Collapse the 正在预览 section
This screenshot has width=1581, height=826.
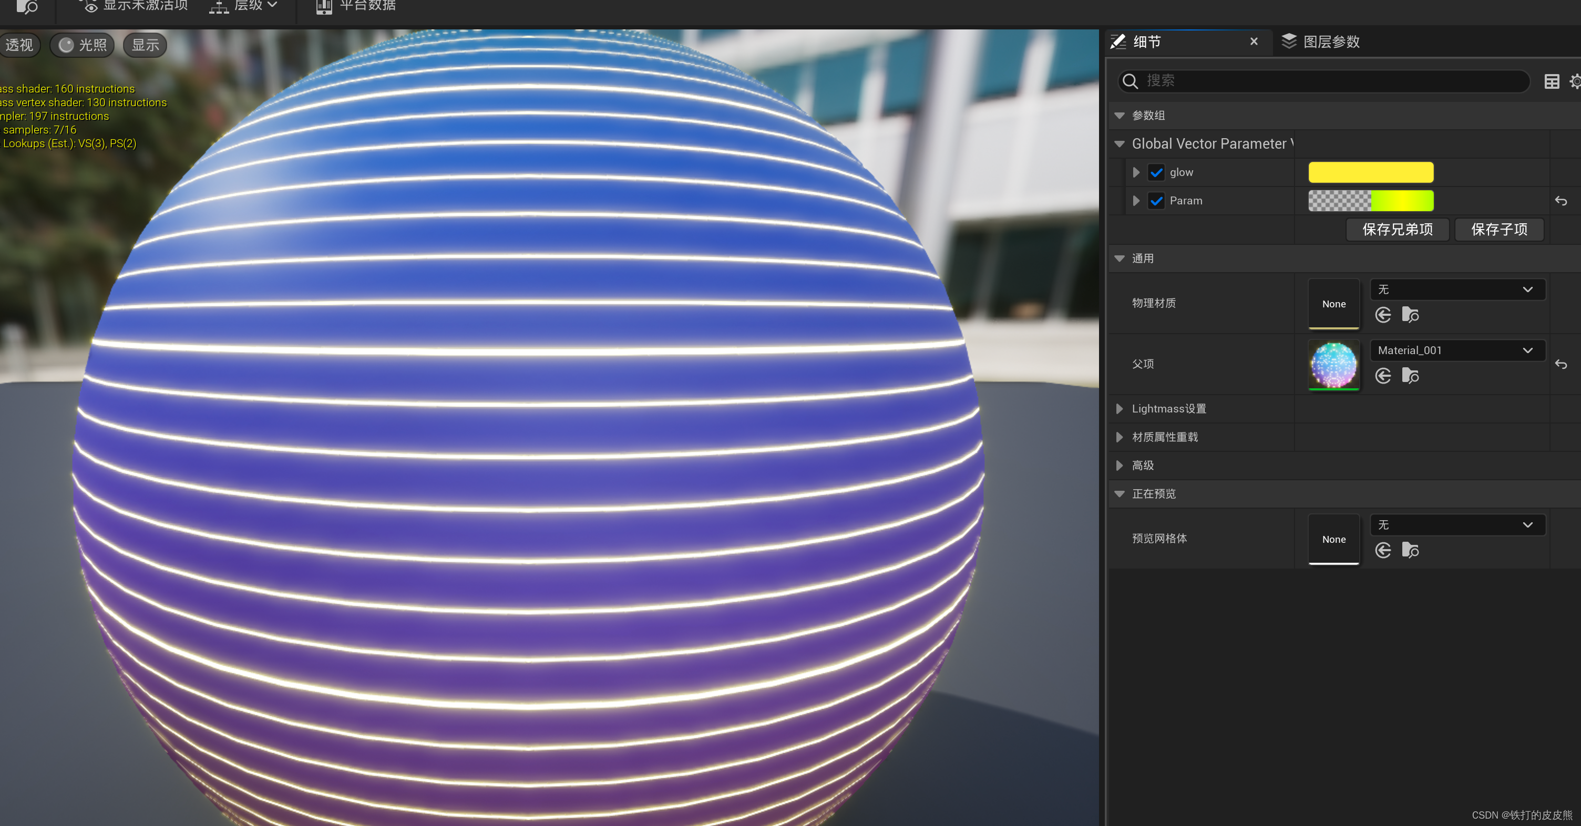click(x=1119, y=494)
